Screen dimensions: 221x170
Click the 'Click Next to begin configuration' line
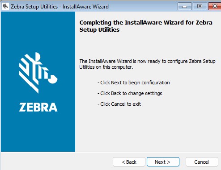134,83
